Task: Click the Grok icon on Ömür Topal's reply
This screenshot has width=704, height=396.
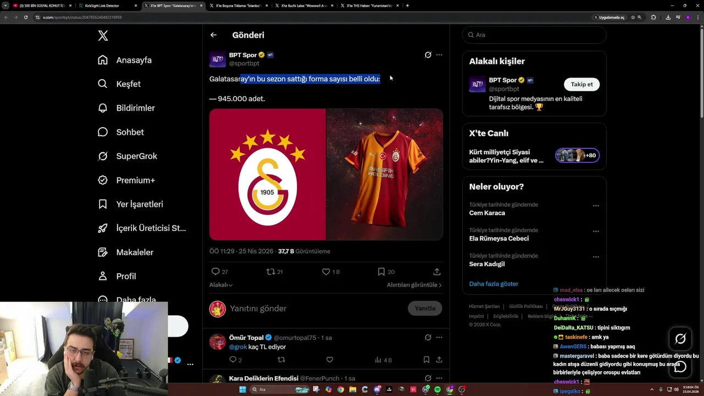Action: (x=428, y=338)
